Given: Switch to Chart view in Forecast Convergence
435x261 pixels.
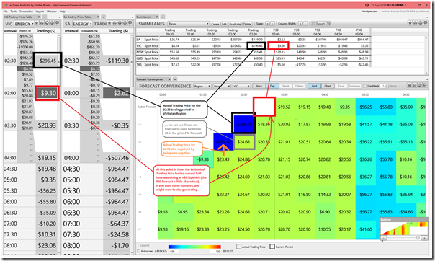Looking at the screenshot, I should (328, 86).
